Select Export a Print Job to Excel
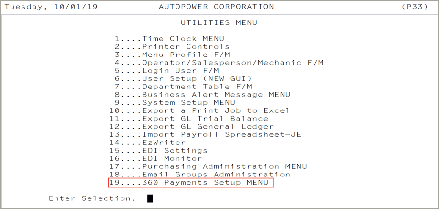 pos(199,110)
